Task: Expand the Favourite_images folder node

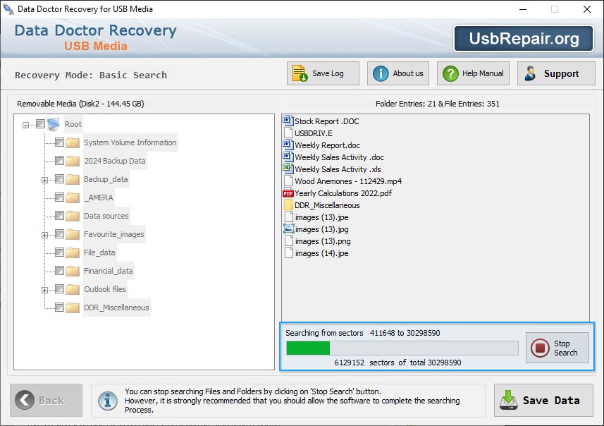Action: click(x=44, y=235)
